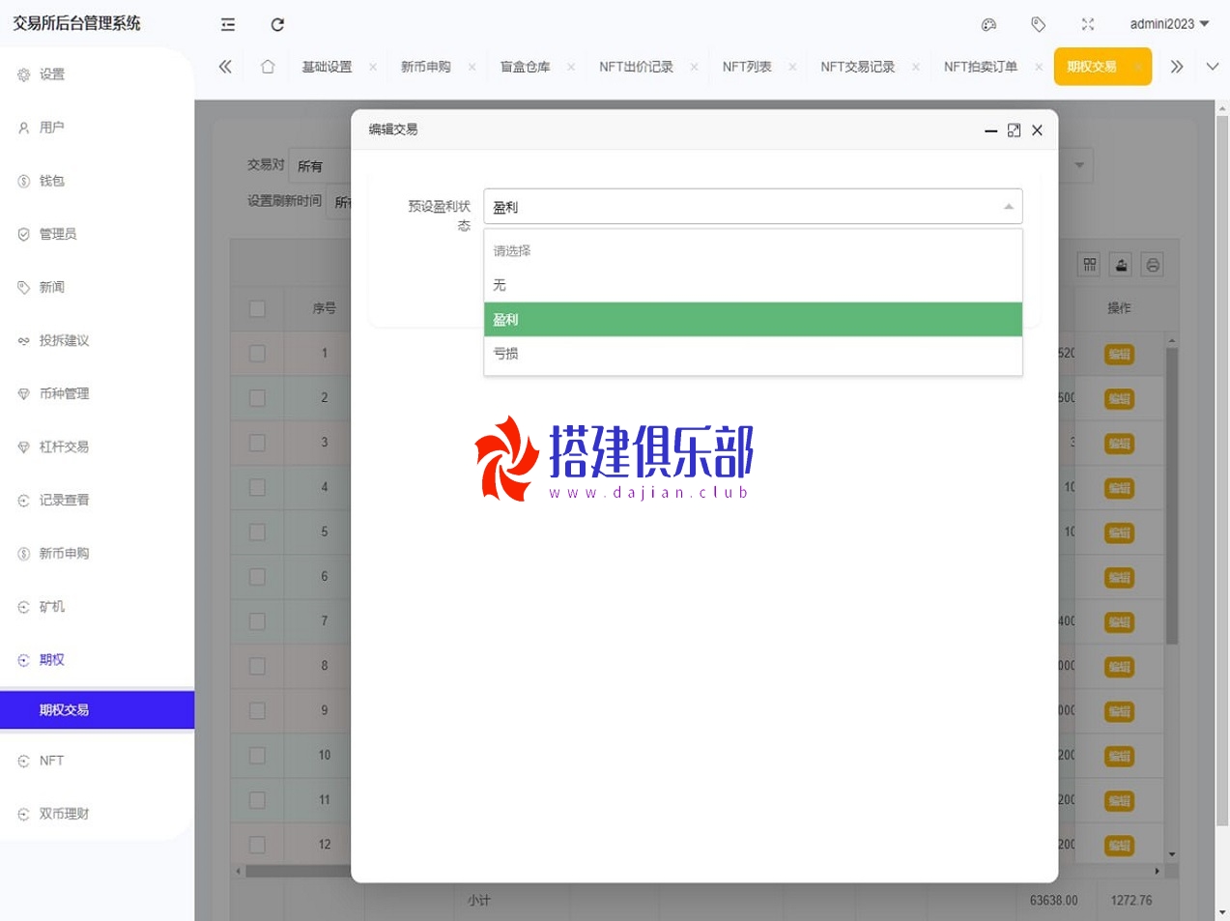Switch to the 盲盒仓库 tab
This screenshot has height=921, width=1230.
(525, 67)
